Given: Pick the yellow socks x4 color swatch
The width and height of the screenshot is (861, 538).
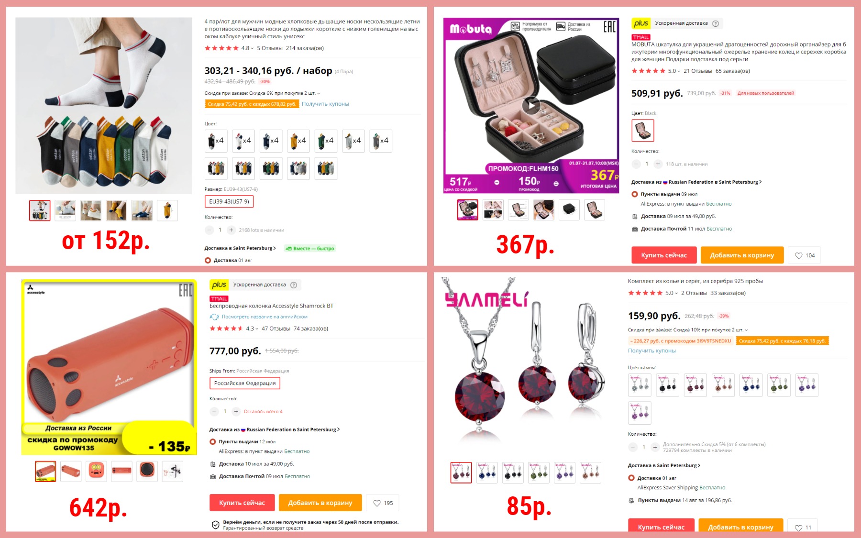Looking at the screenshot, I should (x=298, y=141).
